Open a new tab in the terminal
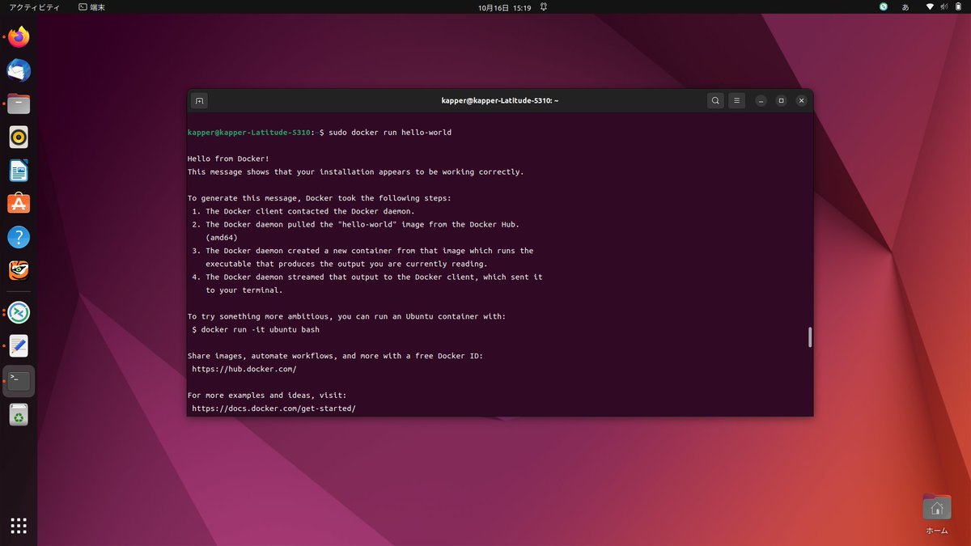Screen dimensions: 971x546 point(200,100)
